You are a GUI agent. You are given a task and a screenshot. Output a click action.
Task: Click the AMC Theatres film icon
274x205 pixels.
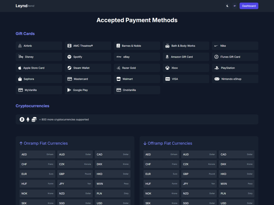[x=69, y=46]
